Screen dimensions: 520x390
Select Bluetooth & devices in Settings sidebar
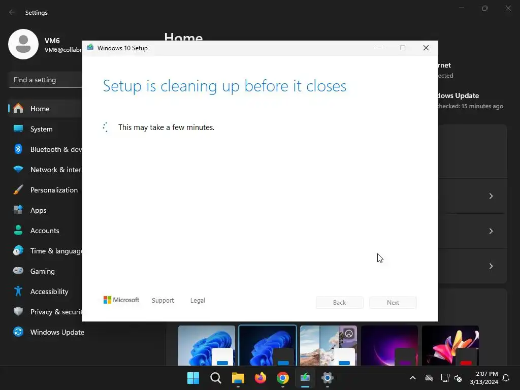point(45,149)
